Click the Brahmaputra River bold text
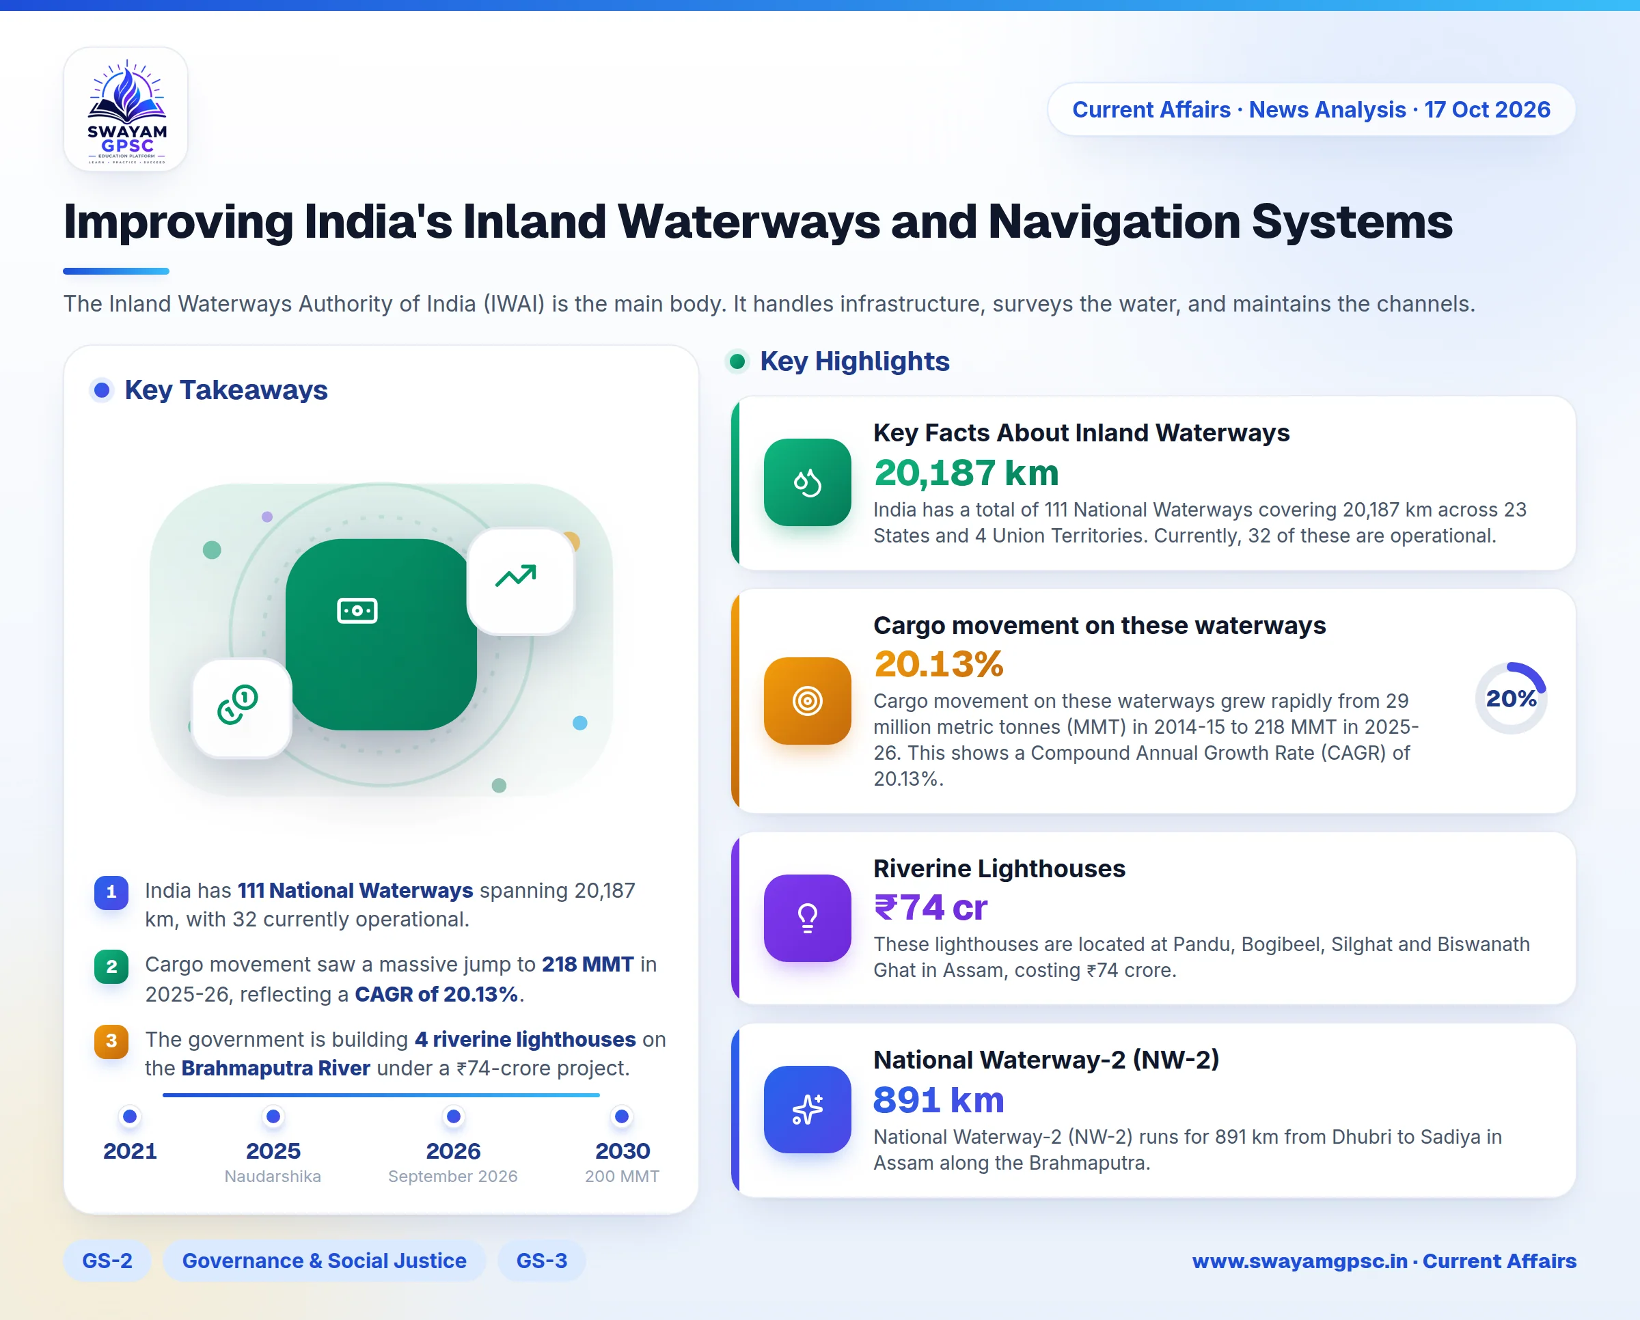This screenshot has width=1640, height=1320. pos(275,1069)
